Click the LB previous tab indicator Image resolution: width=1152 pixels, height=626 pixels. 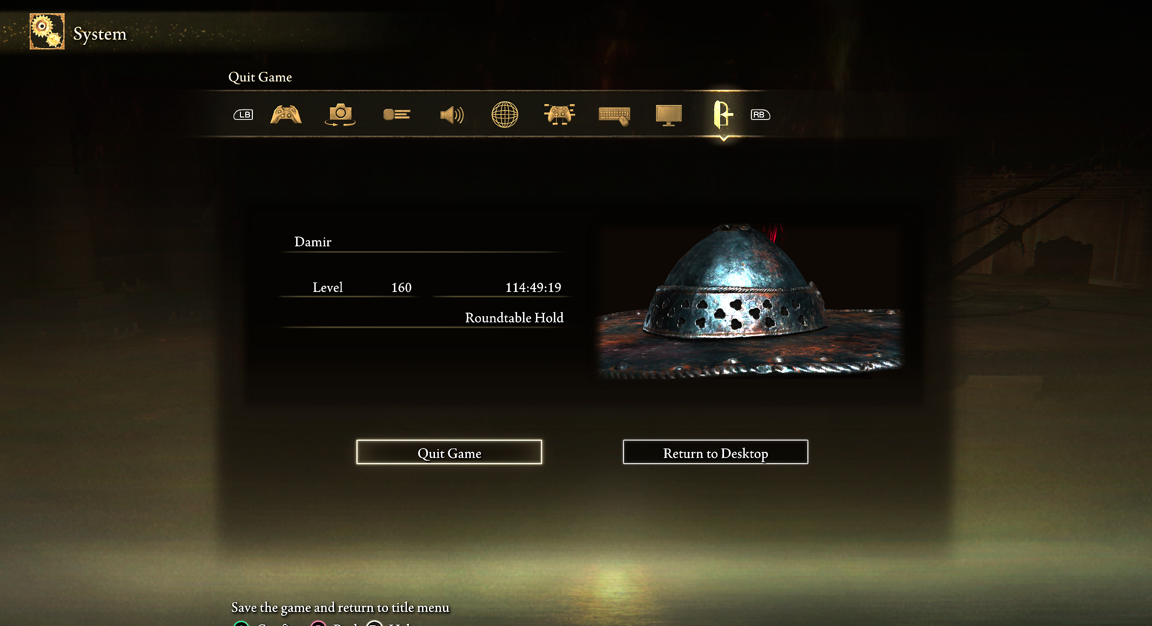tap(243, 114)
